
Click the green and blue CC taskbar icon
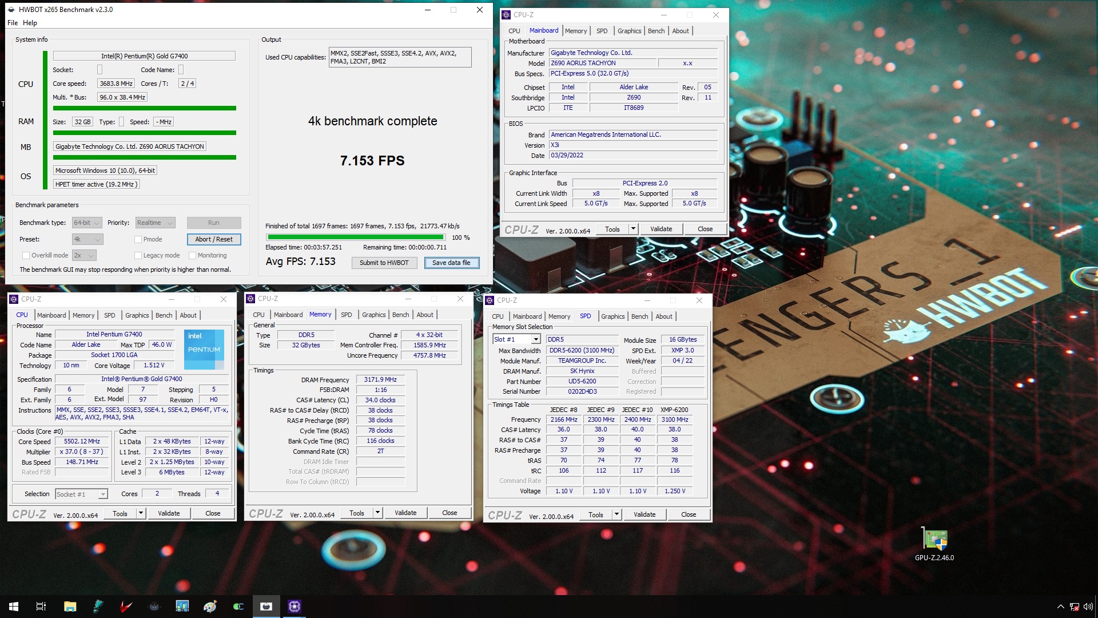pos(238,607)
